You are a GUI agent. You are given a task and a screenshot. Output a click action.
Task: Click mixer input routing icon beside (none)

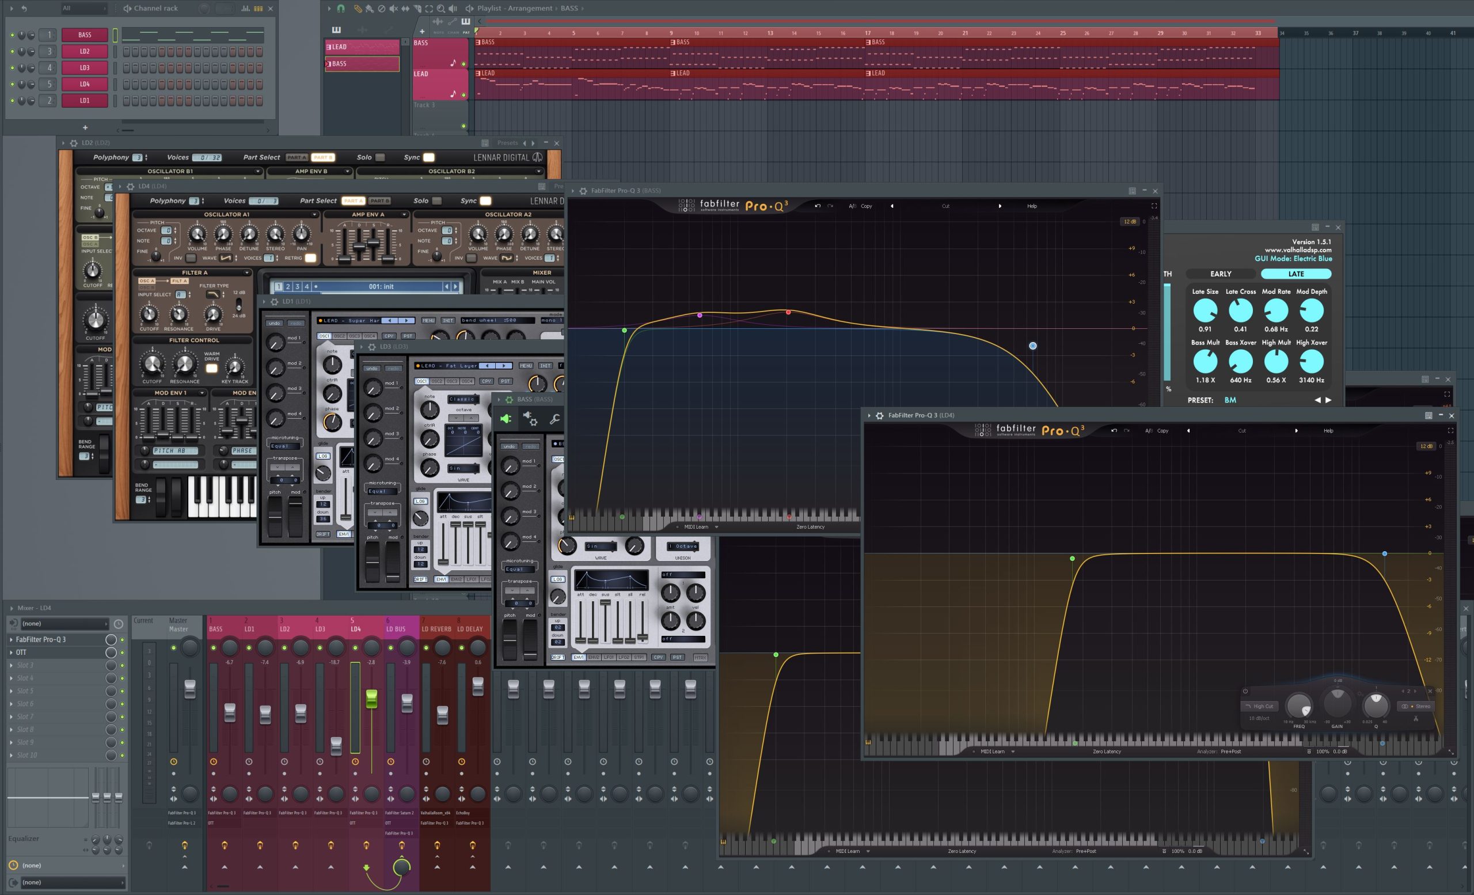coord(13,623)
